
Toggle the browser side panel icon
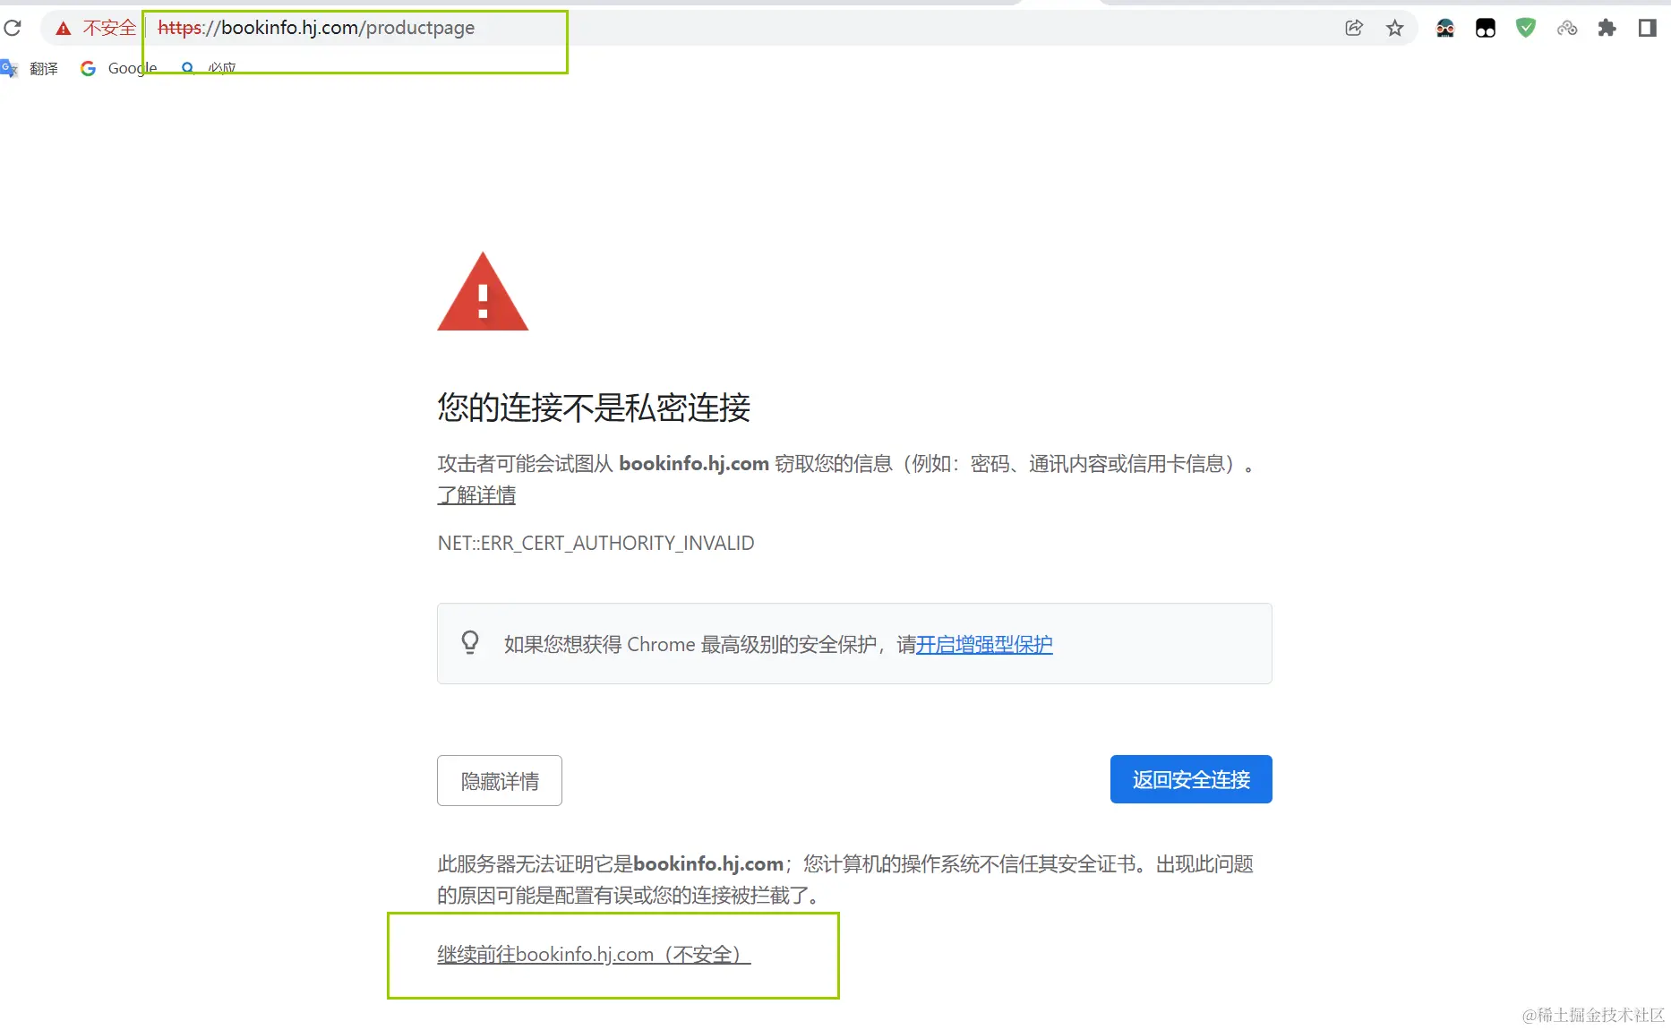click(1648, 28)
